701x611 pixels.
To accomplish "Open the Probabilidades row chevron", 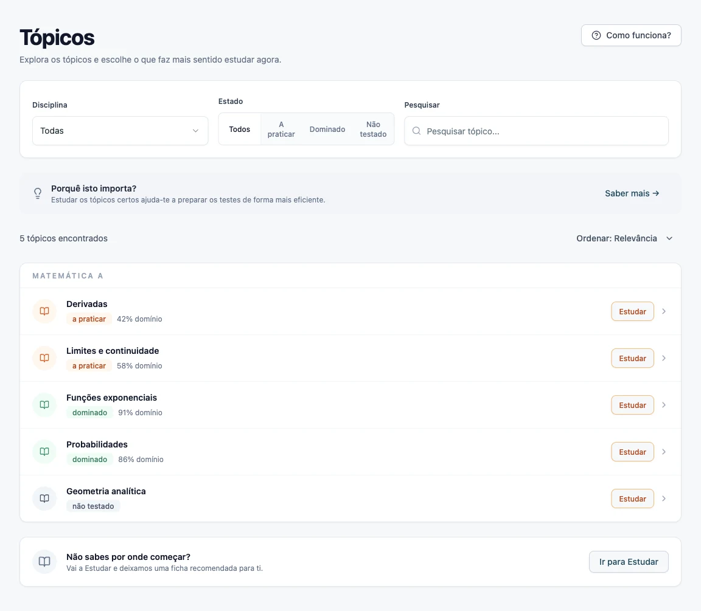I will [664, 452].
